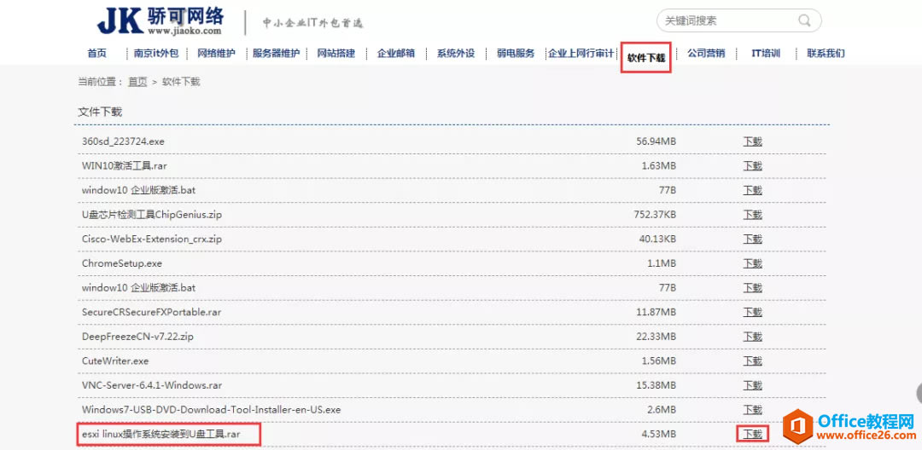The width and height of the screenshot is (922, 450).
Task: Open the 弱电服务 menu item
Action: click(516, 54)
